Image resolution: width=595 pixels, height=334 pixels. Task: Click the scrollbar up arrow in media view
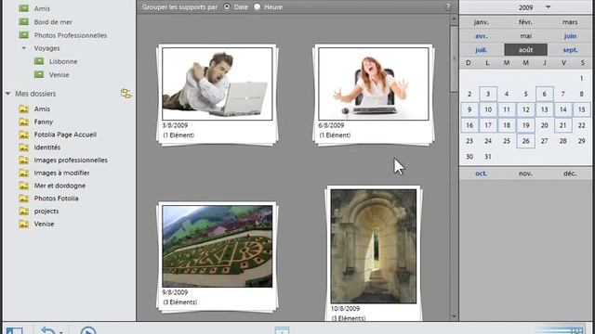click(x=454, y=19)
